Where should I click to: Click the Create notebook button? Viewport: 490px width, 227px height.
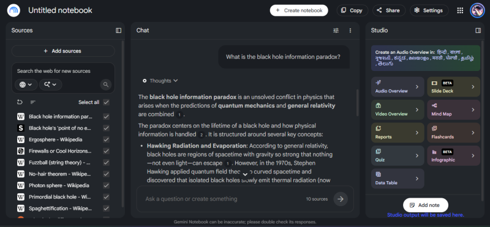click(x=299, y=10)
